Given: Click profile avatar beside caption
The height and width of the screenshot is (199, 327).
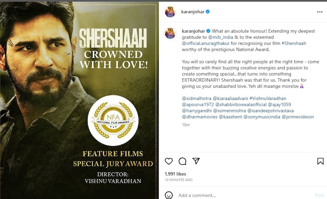Looking at the screenshot, I should (170, 33).
